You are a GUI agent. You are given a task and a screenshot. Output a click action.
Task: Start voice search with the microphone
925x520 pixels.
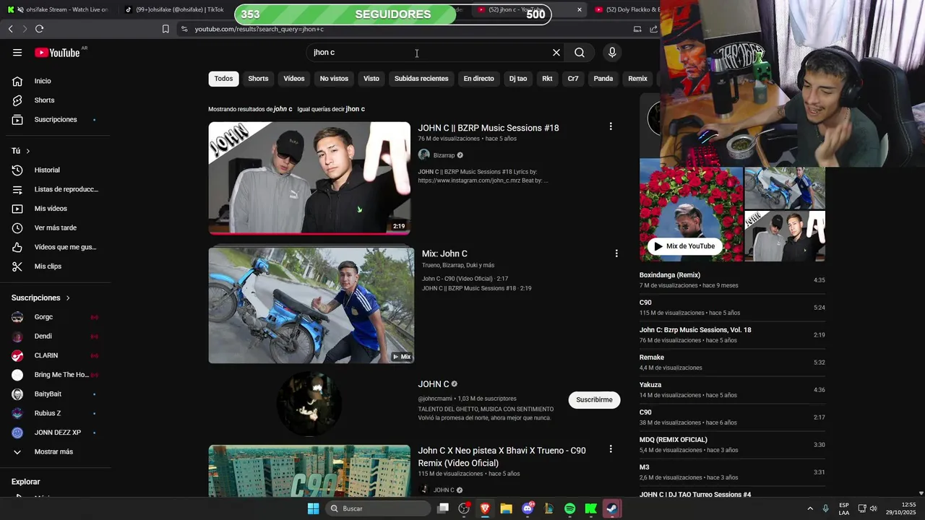click(612, 53)
